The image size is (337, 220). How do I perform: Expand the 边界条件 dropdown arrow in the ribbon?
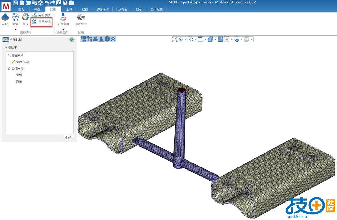(63, 30)
